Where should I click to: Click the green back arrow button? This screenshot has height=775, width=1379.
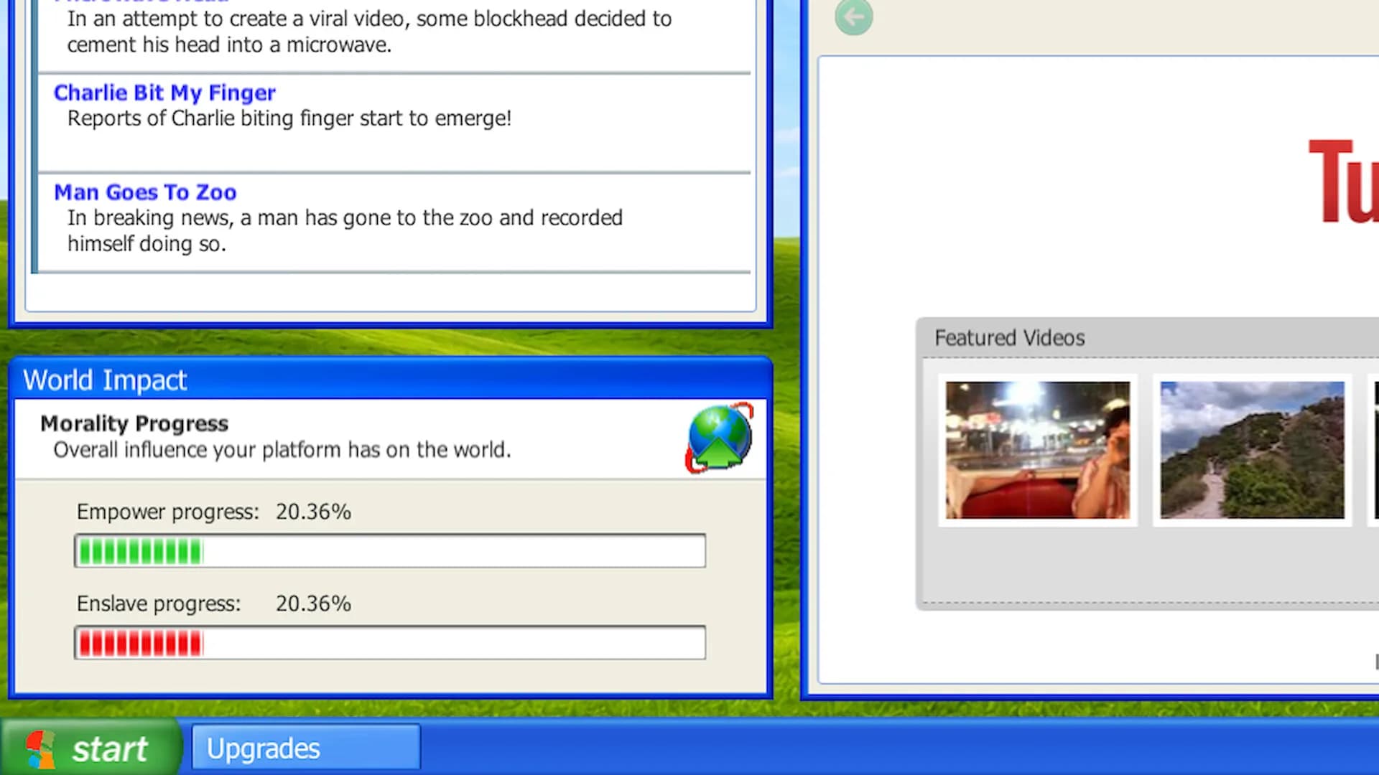click(x=854, y=16)
